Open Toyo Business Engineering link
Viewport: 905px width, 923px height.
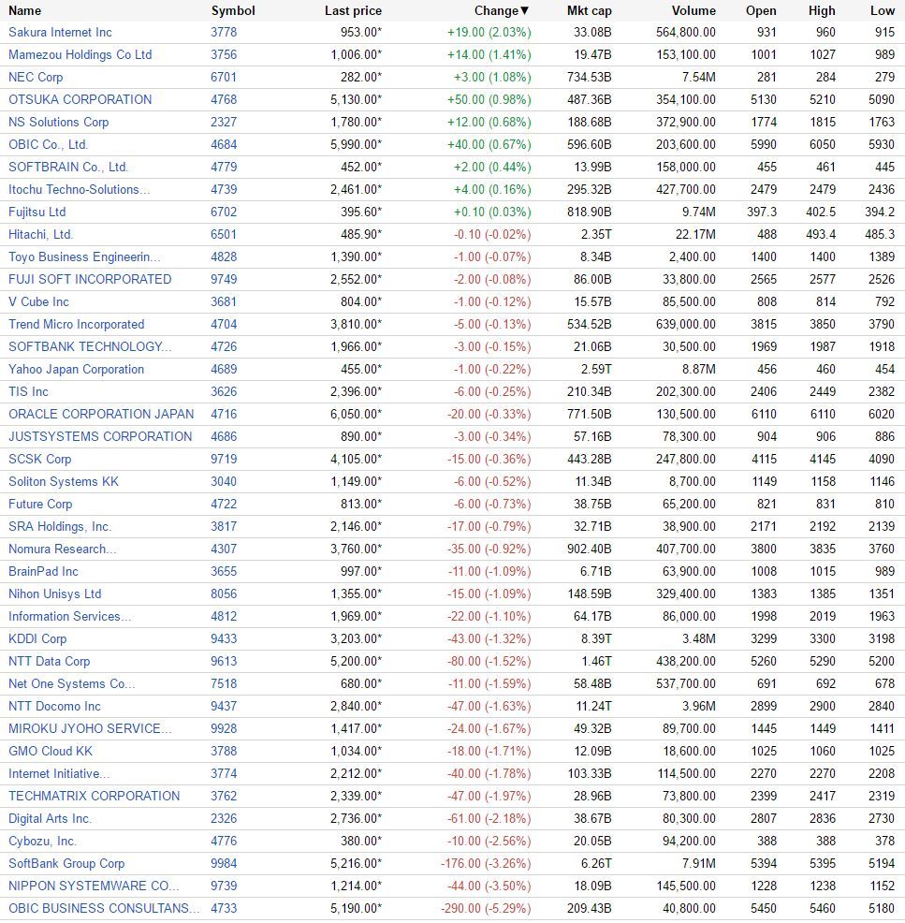click(84, 256)
